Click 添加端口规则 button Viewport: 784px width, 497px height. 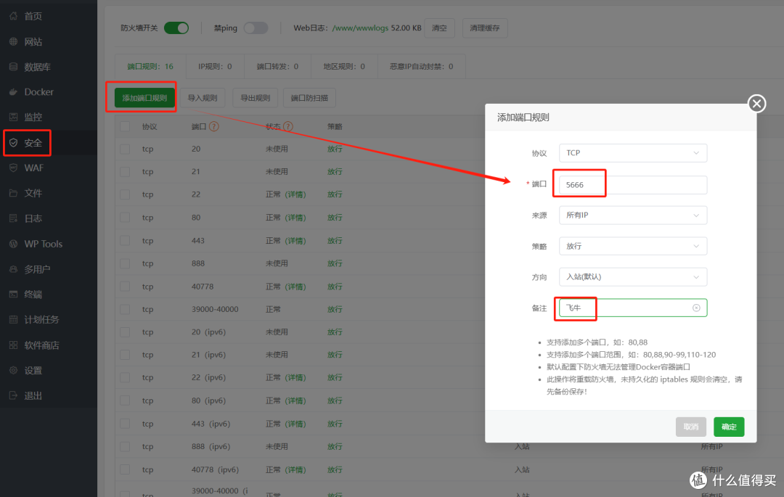coord(144,98)
